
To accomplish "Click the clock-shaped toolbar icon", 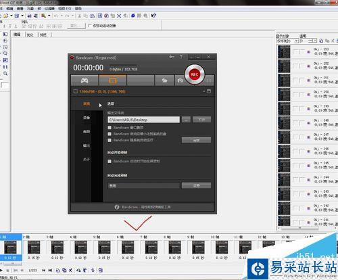I will 106,16.
